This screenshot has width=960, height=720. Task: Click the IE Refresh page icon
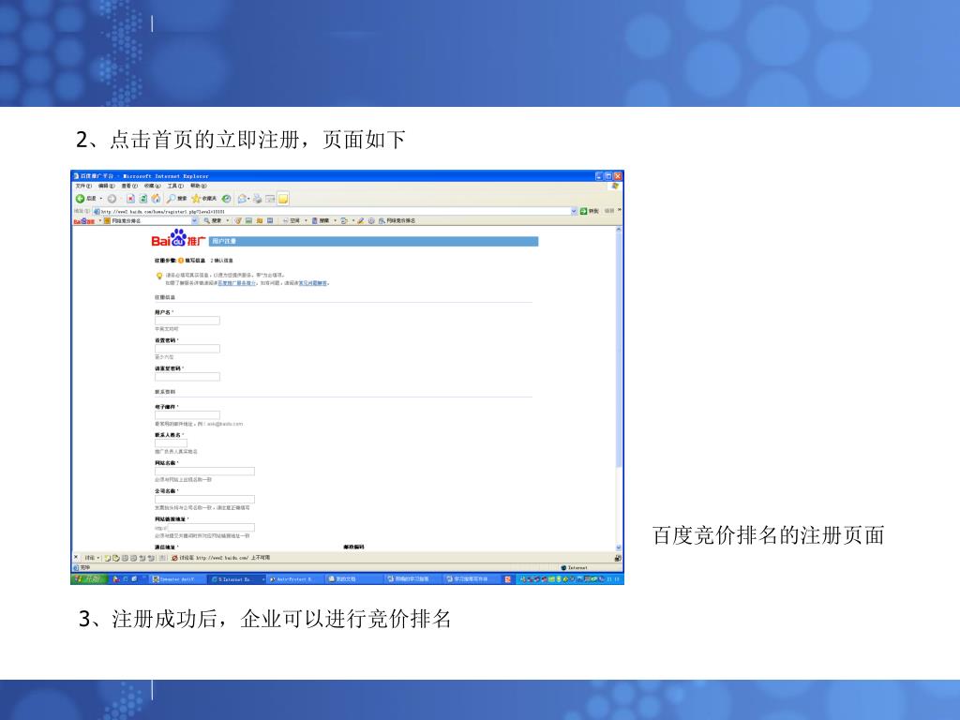tap(143, 199)
